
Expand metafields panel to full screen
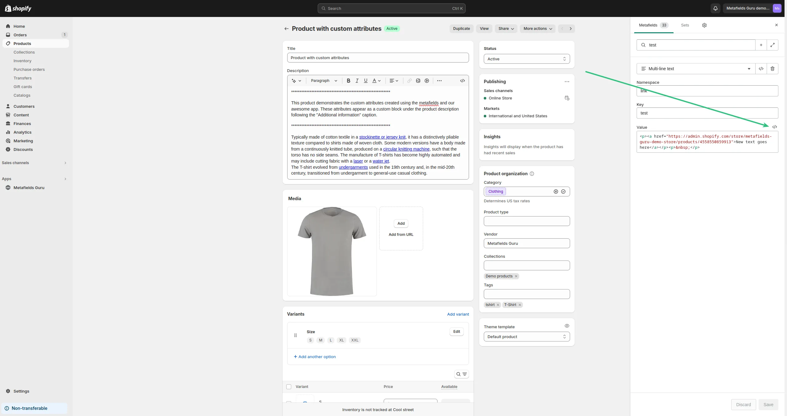(772, 45)
